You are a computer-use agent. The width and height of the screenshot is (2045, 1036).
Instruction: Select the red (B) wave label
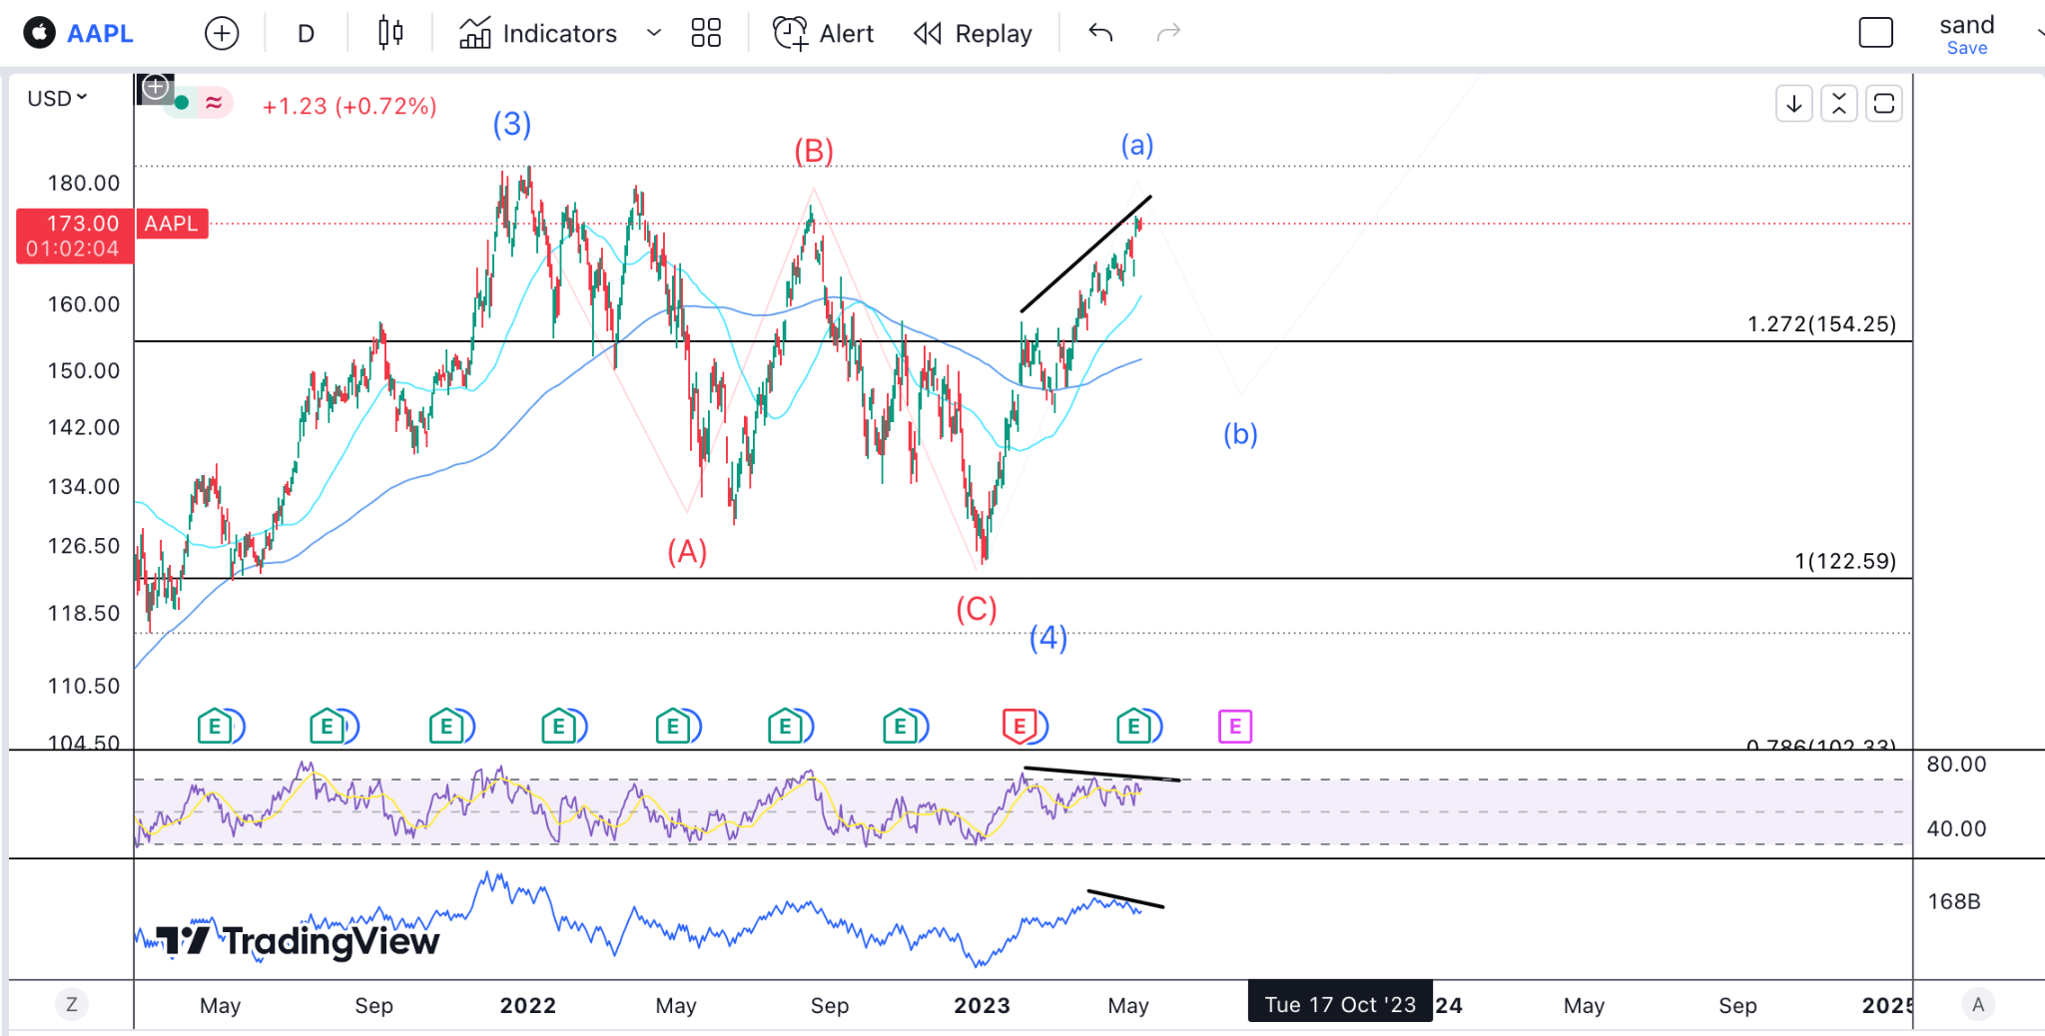click(814, 151)
